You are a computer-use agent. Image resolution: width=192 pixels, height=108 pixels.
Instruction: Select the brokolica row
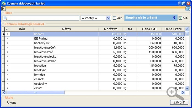[95, 65]
